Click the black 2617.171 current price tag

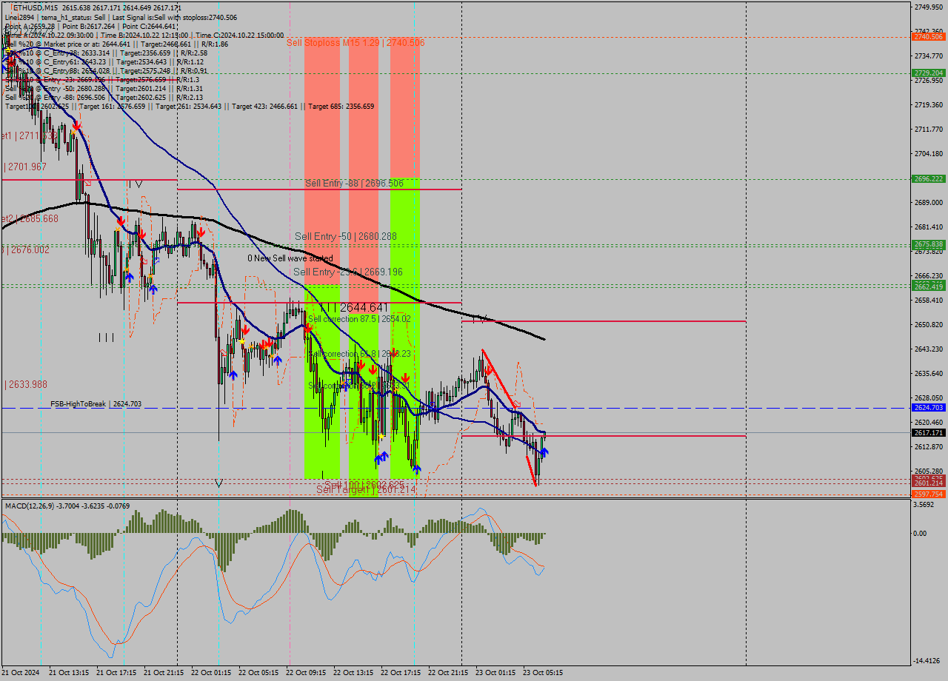928,432
